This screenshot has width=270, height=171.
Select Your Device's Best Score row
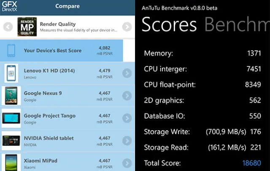click(x=63, y=51)
